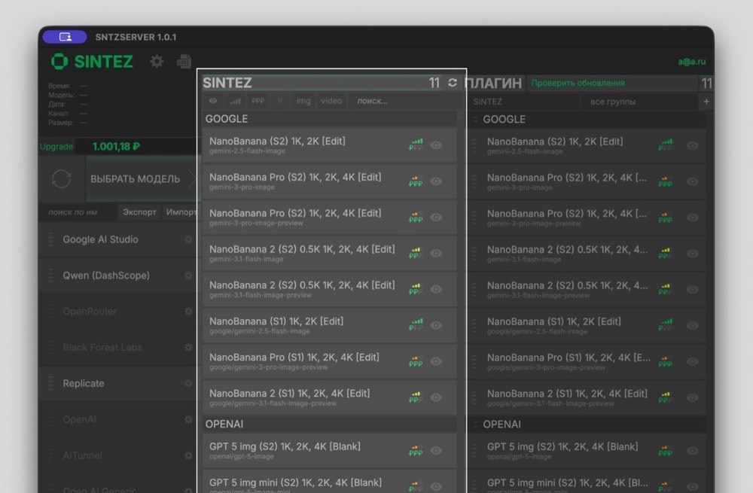Screen dimensions: 753x493
Task: Open the все группы dropdown
Action: click(639, 102)
